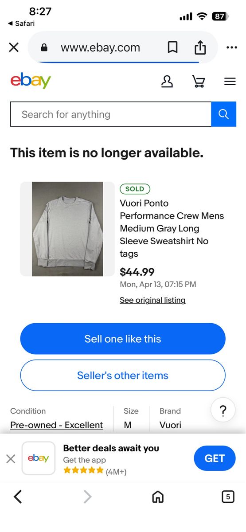246x532 pixels.
Task: Tap the blue magnifier search button
Action: 223,114
